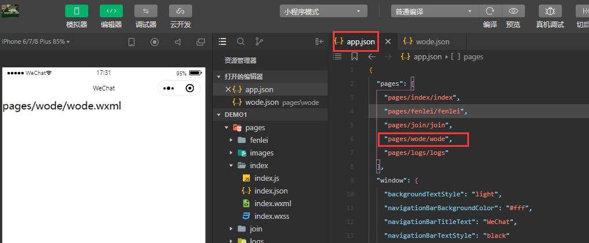589x243 pixels.
Task: Toggle the simulator panel button
Action: point(77,12)
